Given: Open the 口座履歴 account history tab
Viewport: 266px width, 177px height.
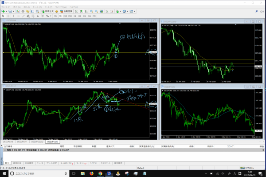Looking at the screenshot, I should point(29,163).
